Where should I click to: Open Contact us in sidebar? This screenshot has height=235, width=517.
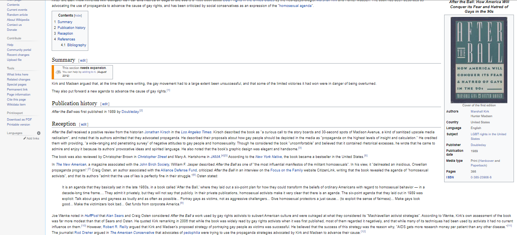[14, 25]
